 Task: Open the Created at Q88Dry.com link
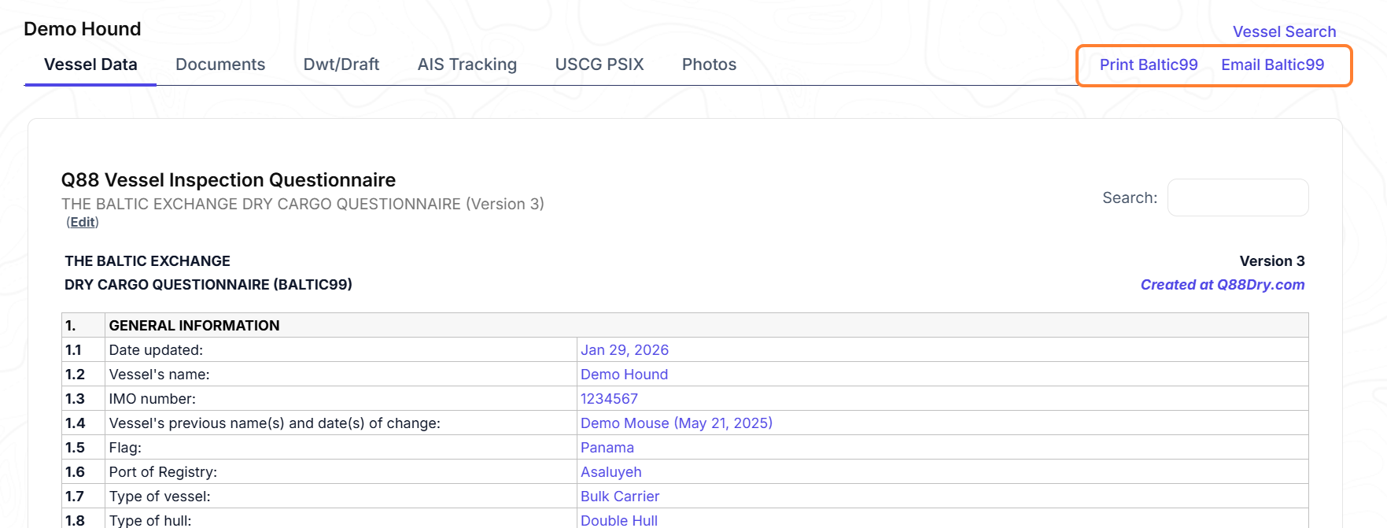click(1223, 285)
